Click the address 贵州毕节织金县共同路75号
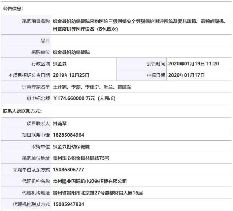This screenshot has height=211, width=233. coord(81,158)
